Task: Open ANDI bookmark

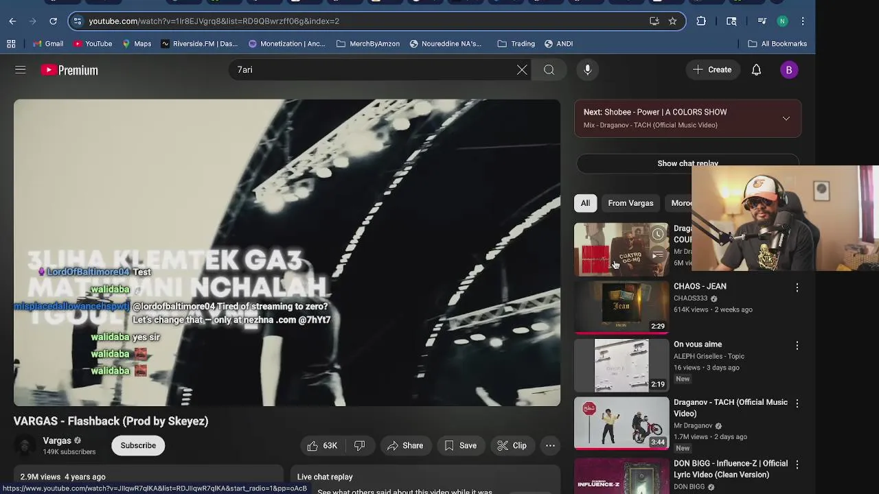Action: 558,44
